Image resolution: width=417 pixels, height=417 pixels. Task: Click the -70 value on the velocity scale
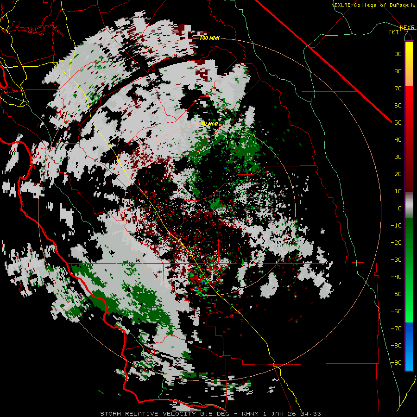[396, 329]
